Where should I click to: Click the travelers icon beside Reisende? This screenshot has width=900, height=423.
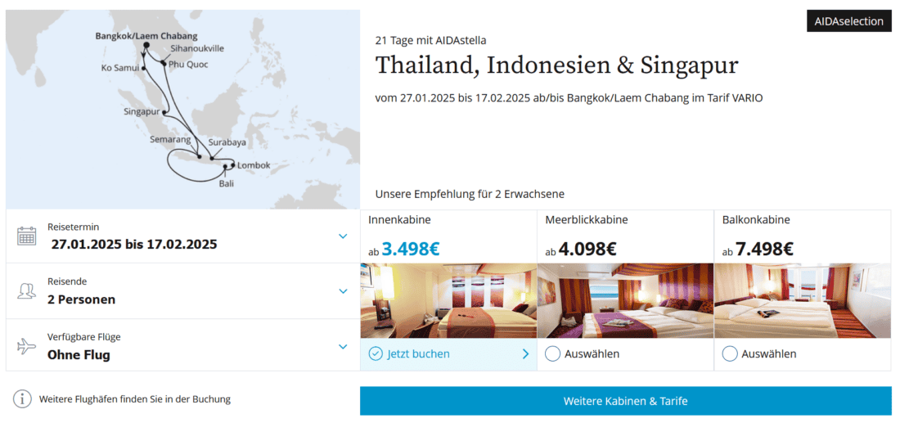click(x=27, y=291)
